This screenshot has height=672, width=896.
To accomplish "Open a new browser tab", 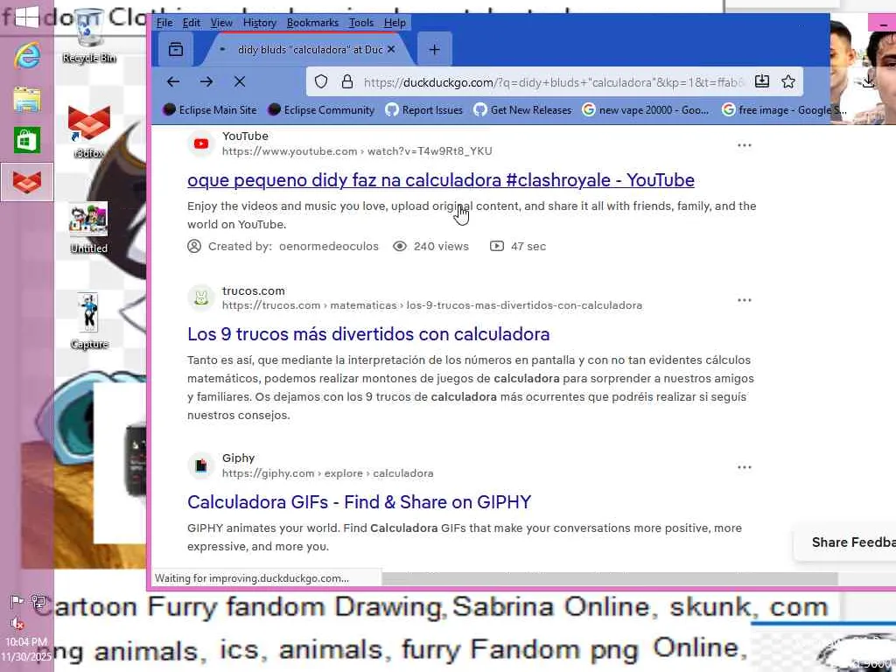I will coord(434,50).
